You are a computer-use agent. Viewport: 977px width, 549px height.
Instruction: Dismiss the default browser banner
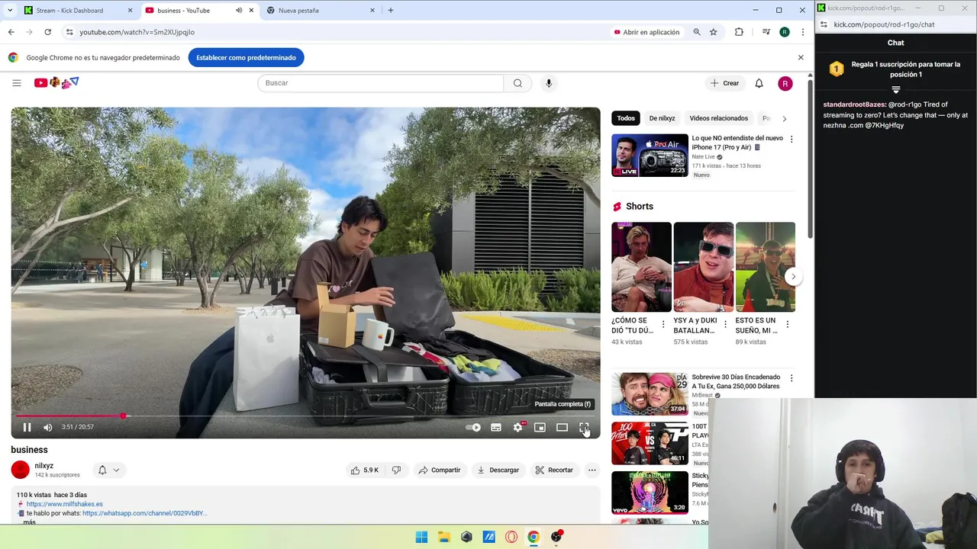[x=801, y=57]
